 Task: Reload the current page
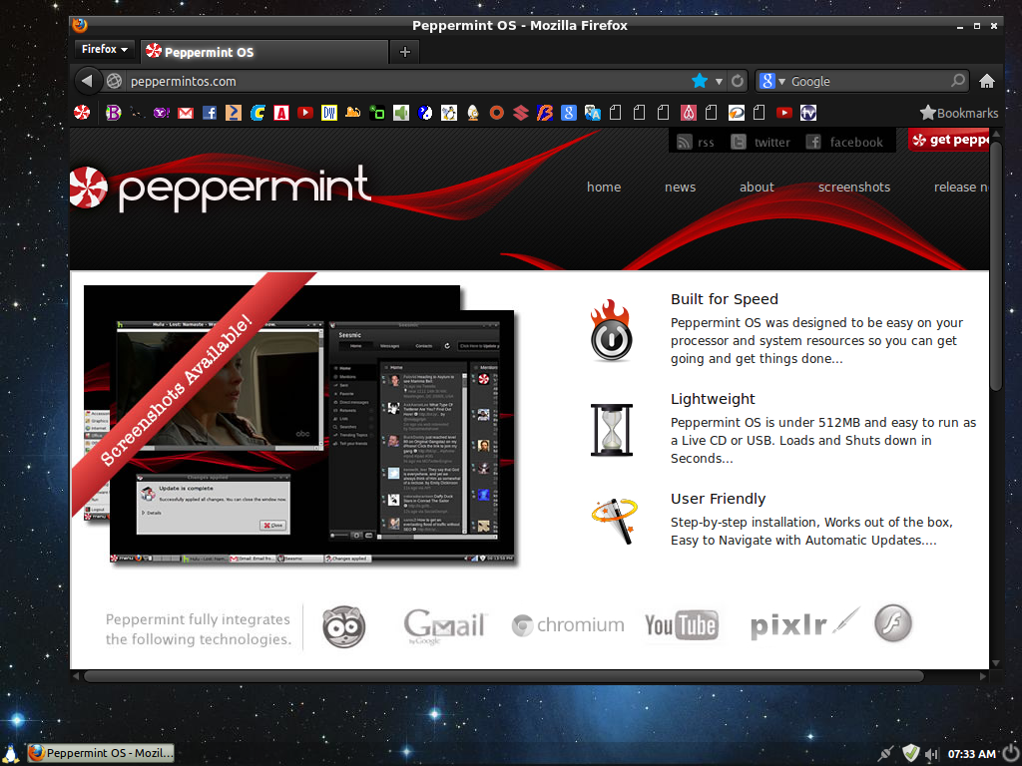(738, 81)
